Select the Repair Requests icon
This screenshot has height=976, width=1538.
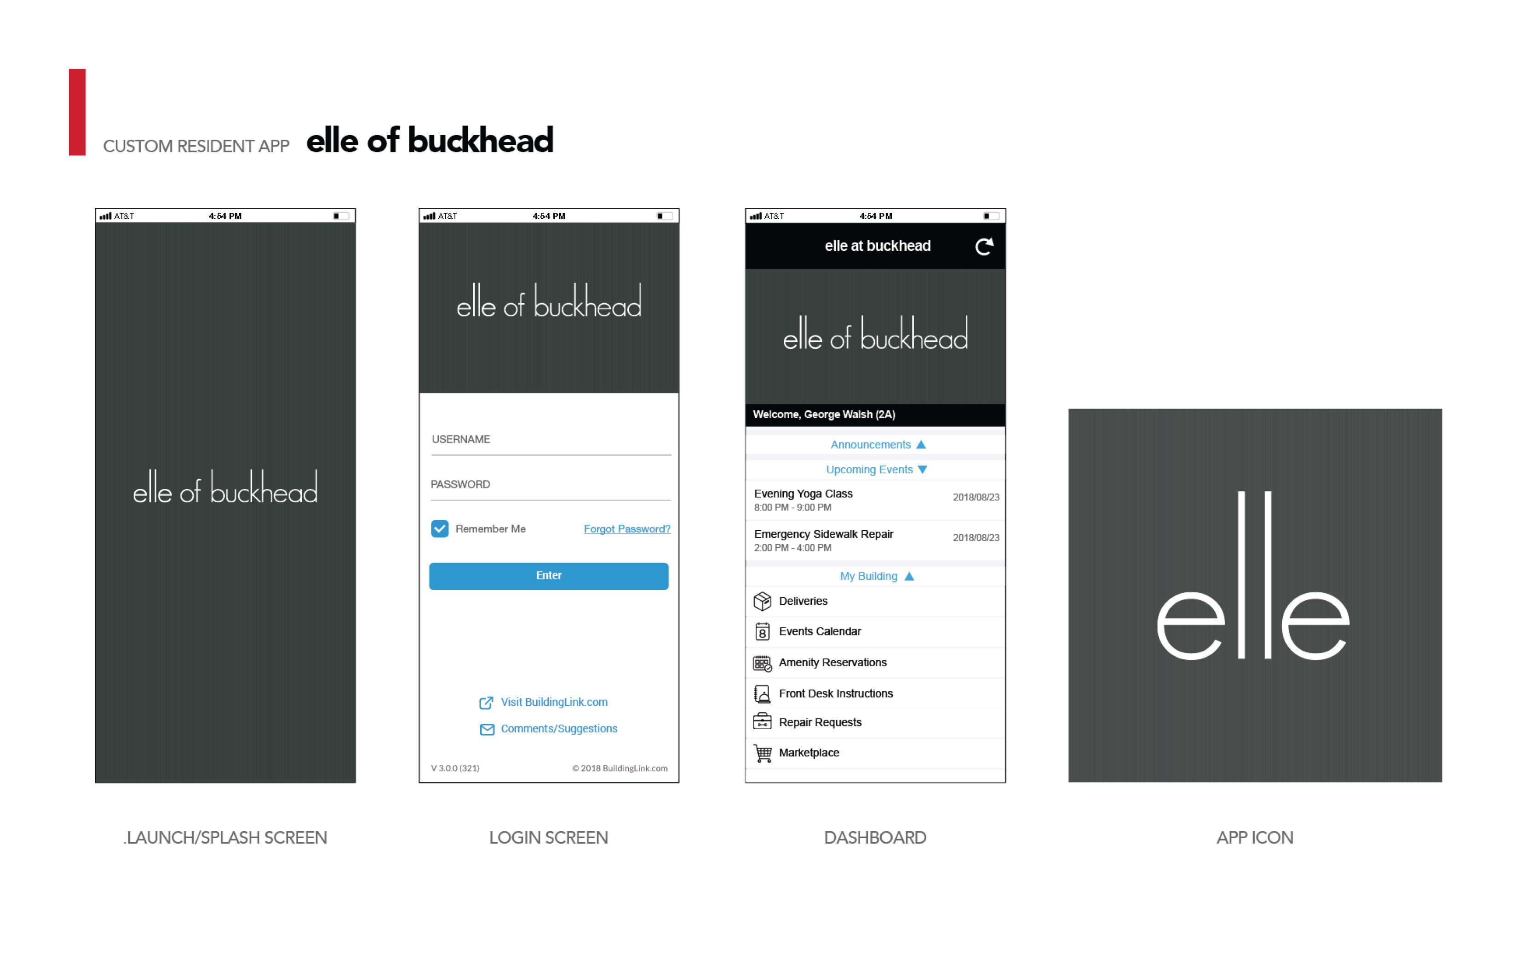[762, 721]
